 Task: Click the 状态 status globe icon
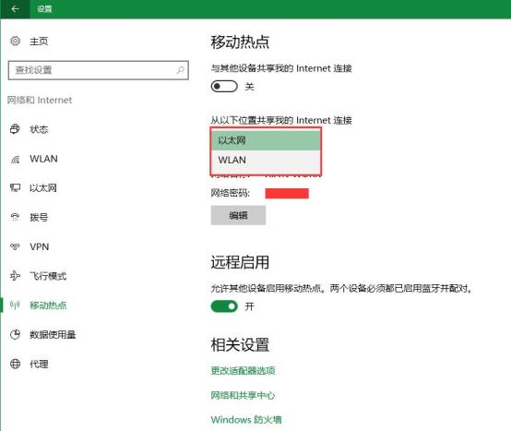pyautogui.click(x=15, y=129)
